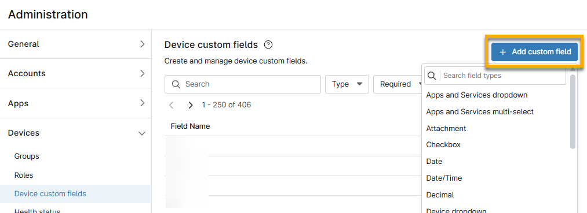The height and width of the screenshot is (213, 587).
Task: Open the Required filter dropdown
Action: [x=398, y=84]
